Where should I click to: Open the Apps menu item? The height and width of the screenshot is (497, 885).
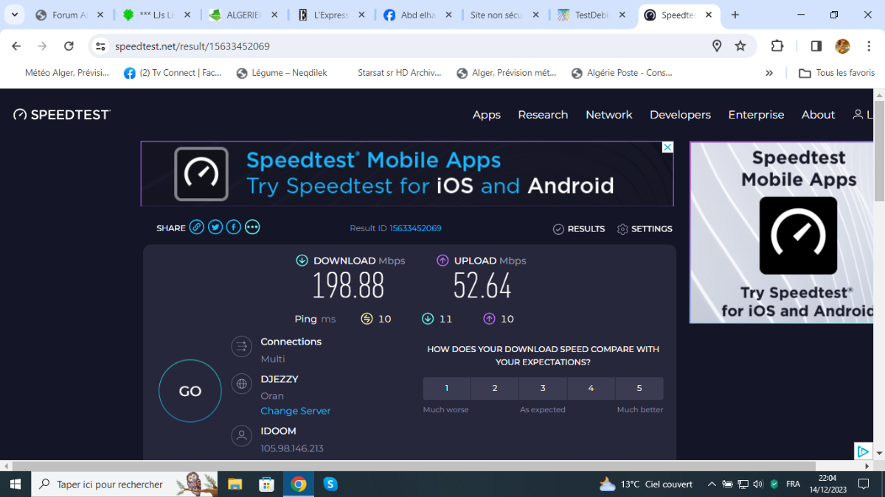click(x=486, y=114)
